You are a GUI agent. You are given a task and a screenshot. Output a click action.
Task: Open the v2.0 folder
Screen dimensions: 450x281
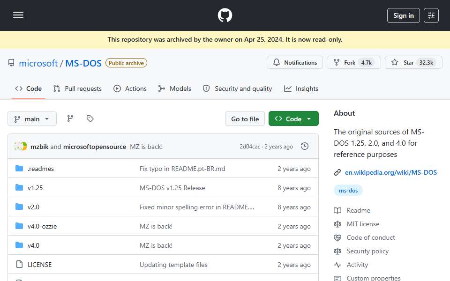coord(33,207)
